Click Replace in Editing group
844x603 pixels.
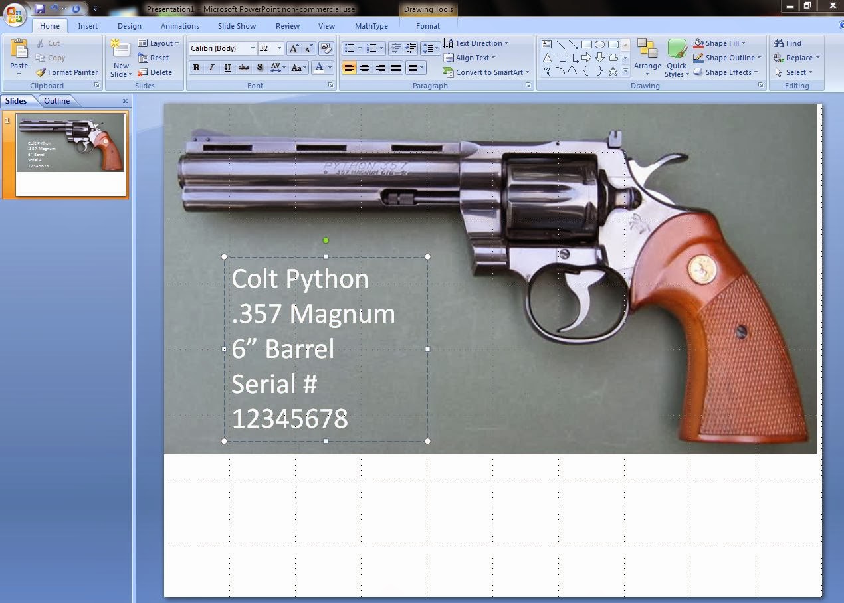(x=797, y=58)
